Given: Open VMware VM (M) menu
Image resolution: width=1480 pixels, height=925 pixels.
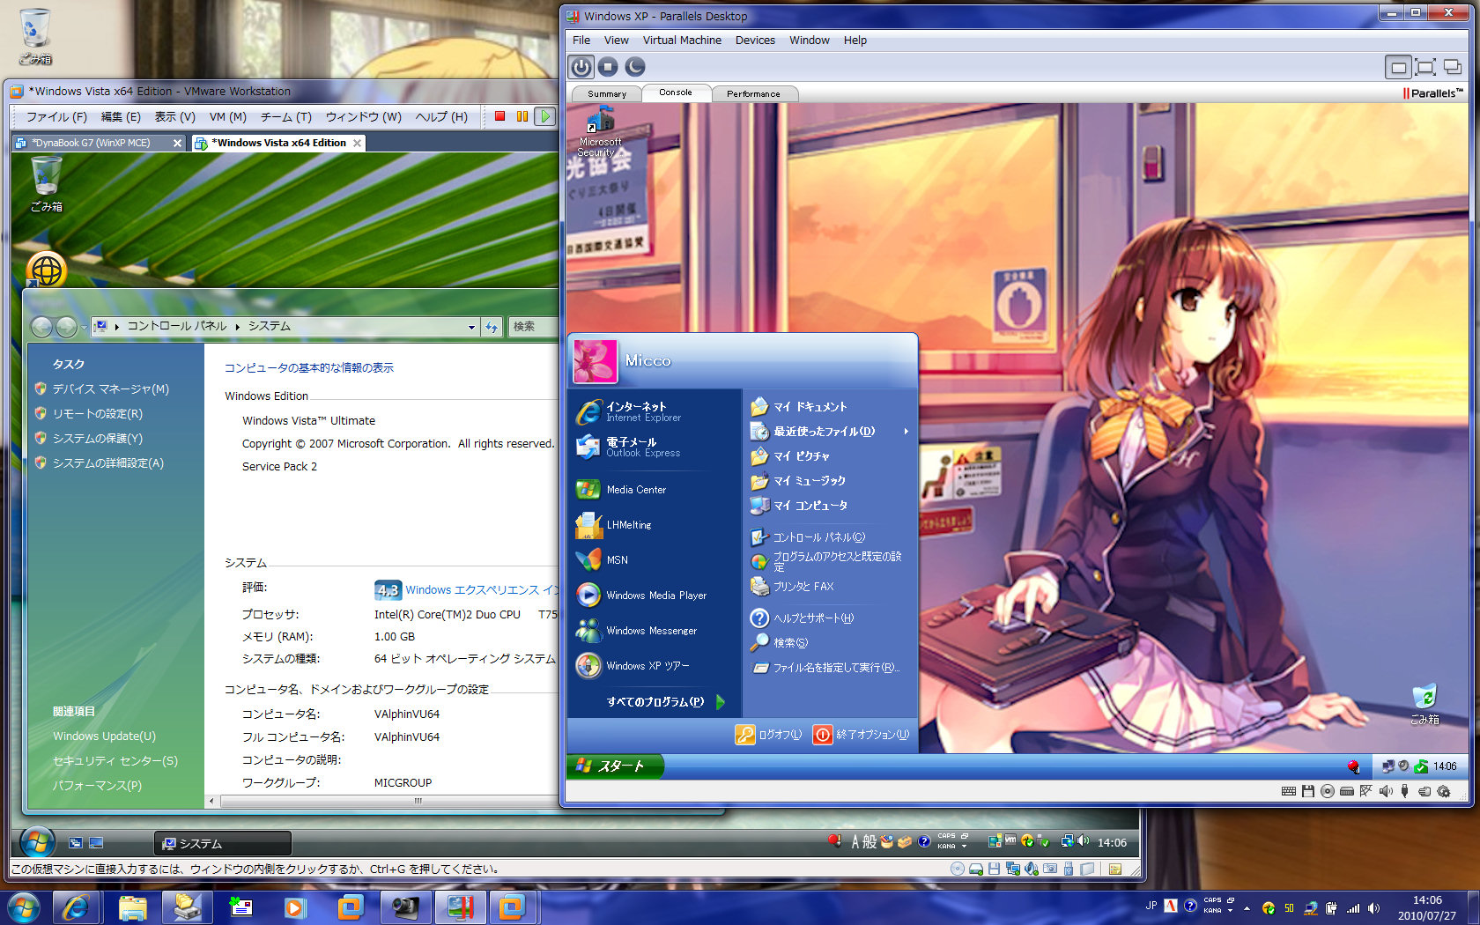Looking at the screenshot, I should [228, 116].
